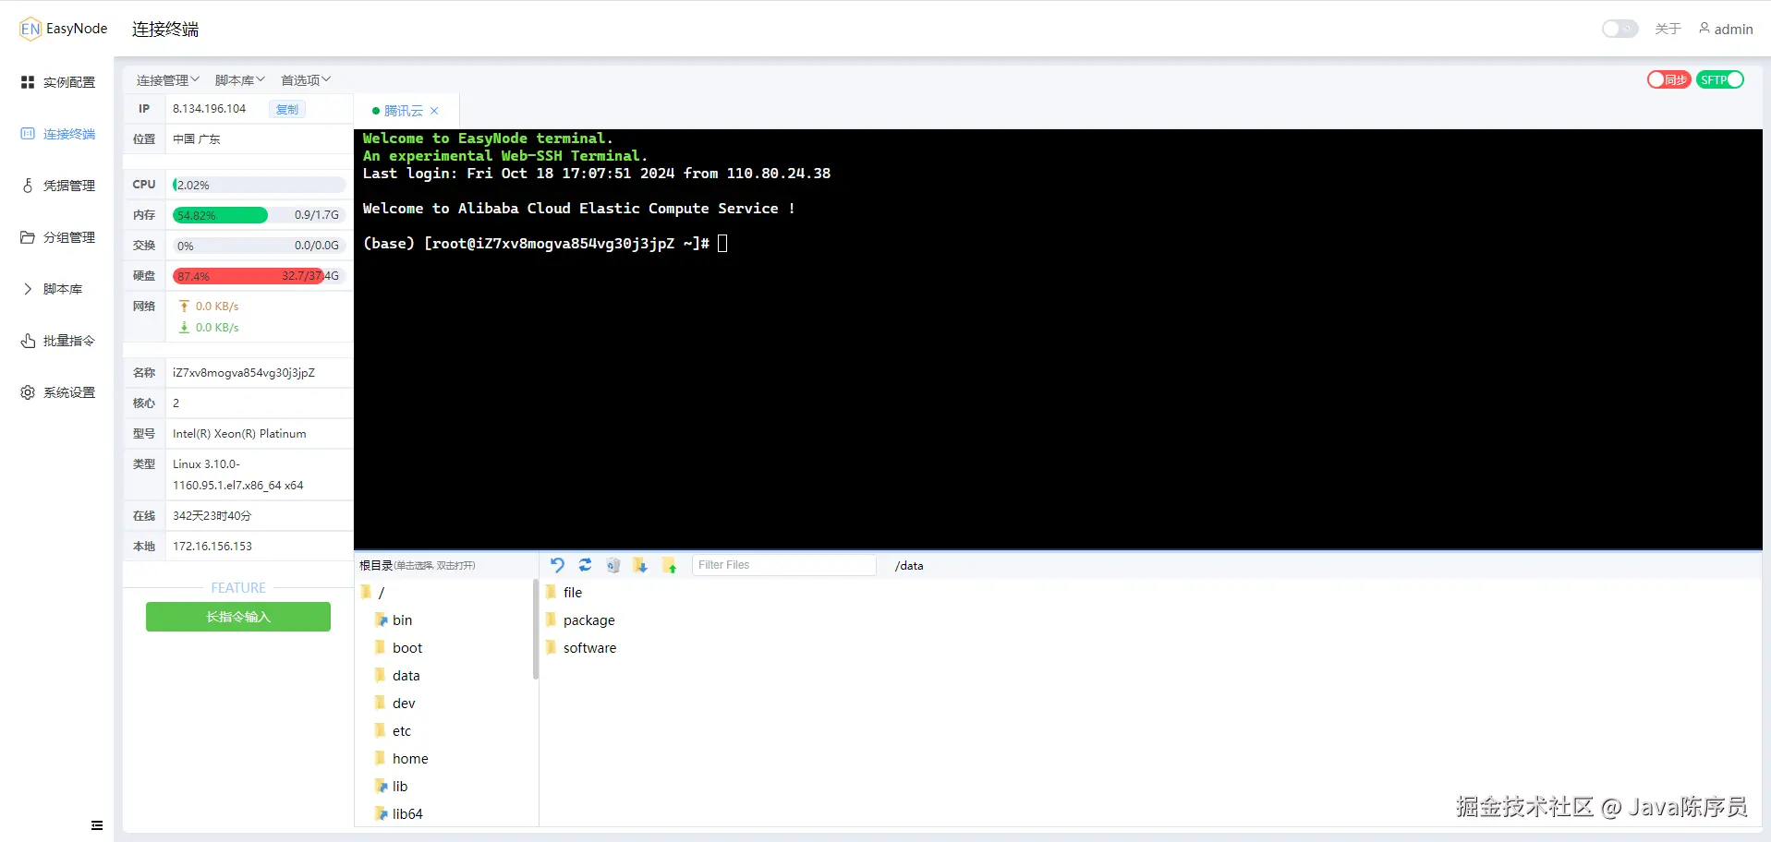Toggle the 同步 sync switch
This screenshot has height=842, width=1771.
(1668, 80)
